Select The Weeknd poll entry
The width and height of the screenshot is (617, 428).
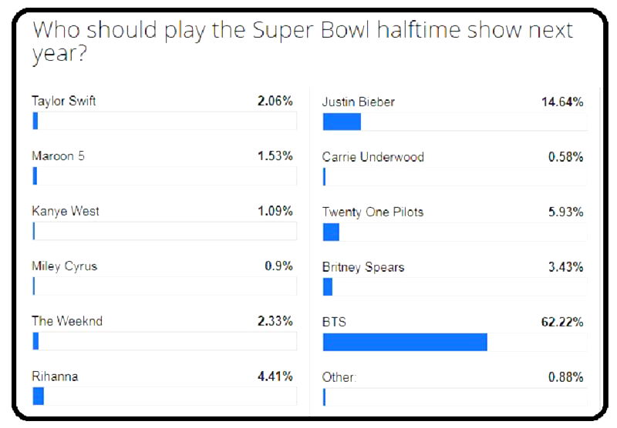pyautogui.click(x=66, y=321)
